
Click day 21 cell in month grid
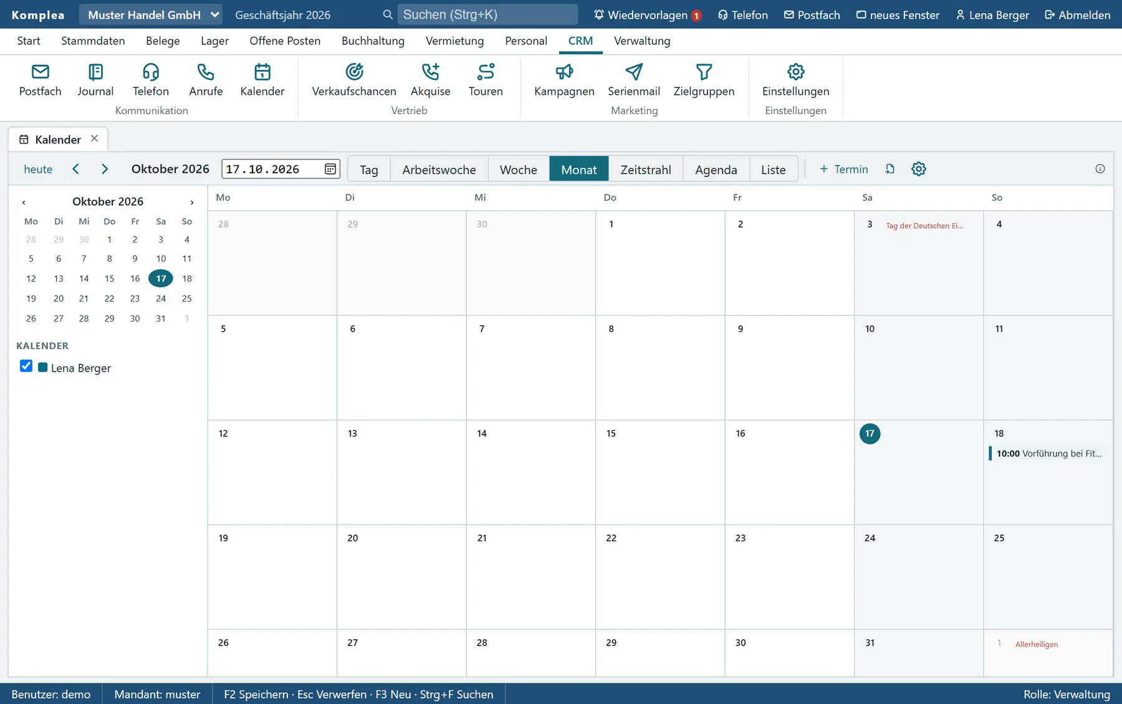(530, 576)
